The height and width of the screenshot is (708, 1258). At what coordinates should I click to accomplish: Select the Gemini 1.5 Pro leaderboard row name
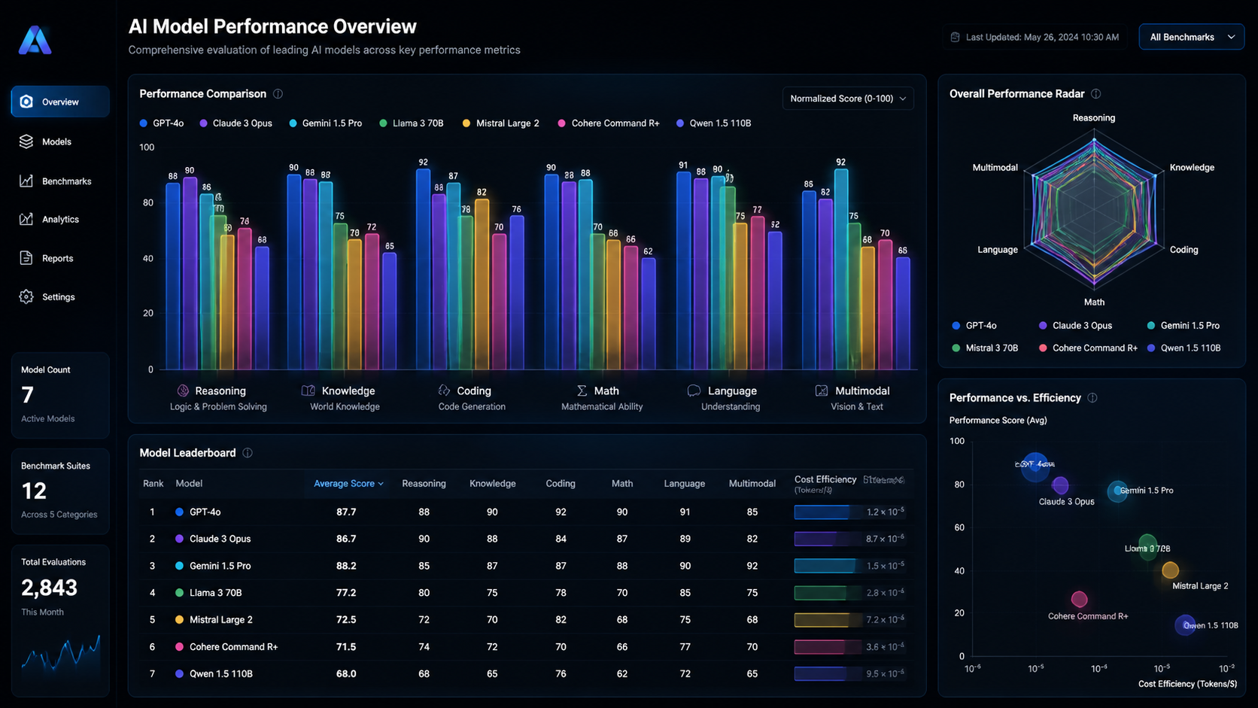(220, 566)
